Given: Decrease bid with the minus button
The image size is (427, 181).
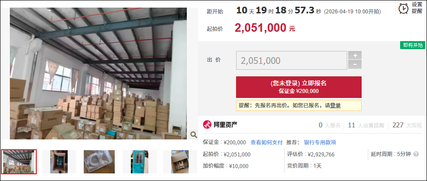Looking at the screenshot, I should 355,65.
